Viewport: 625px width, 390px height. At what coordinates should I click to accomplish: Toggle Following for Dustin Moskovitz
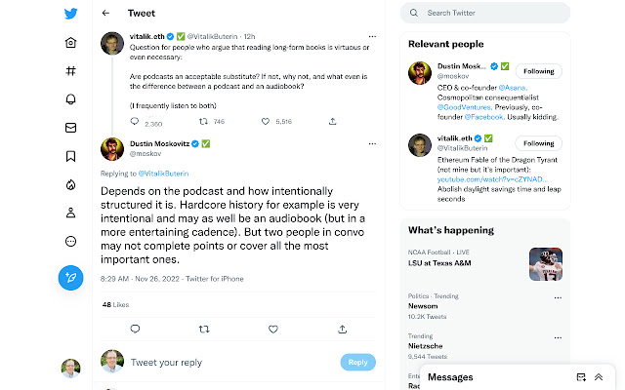coord(538,71)
